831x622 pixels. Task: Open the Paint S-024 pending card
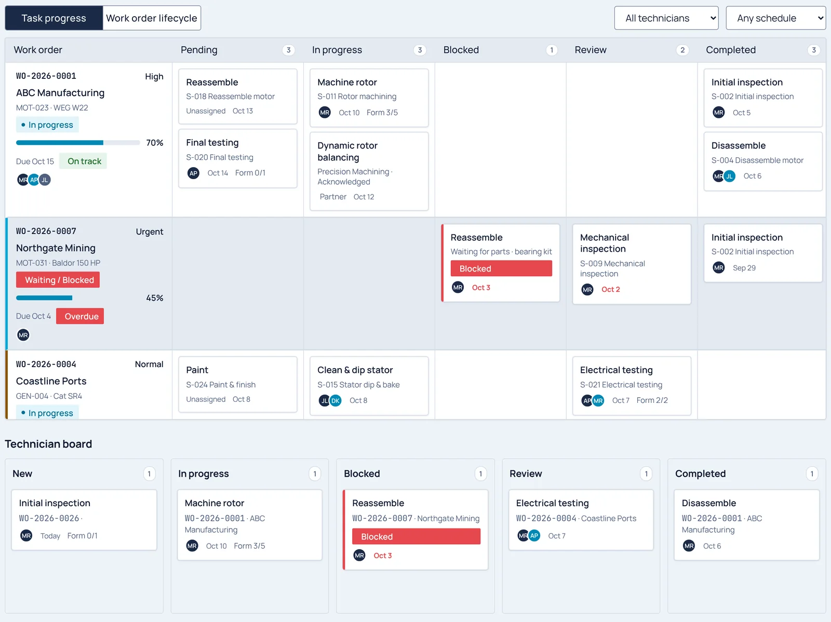(238, 384)
